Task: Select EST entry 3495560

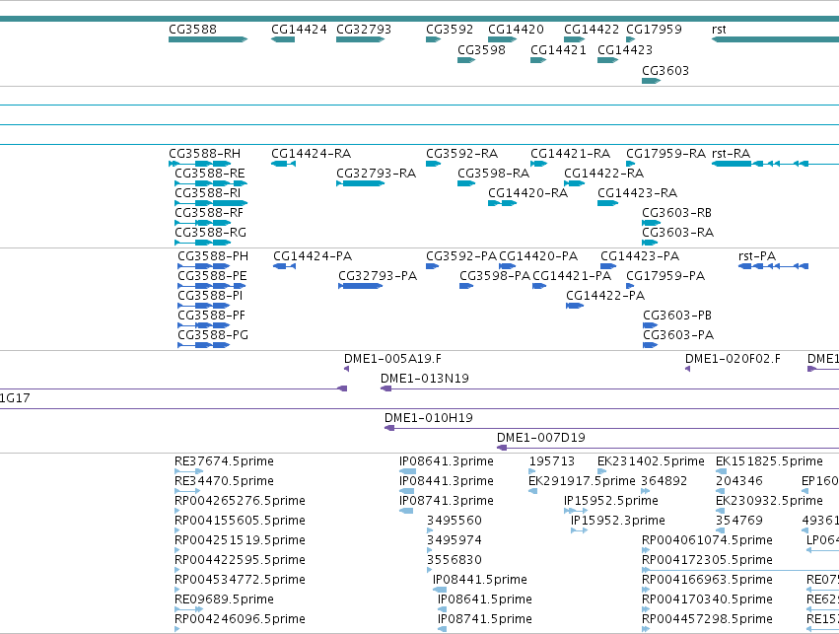Action: [454, 521]
